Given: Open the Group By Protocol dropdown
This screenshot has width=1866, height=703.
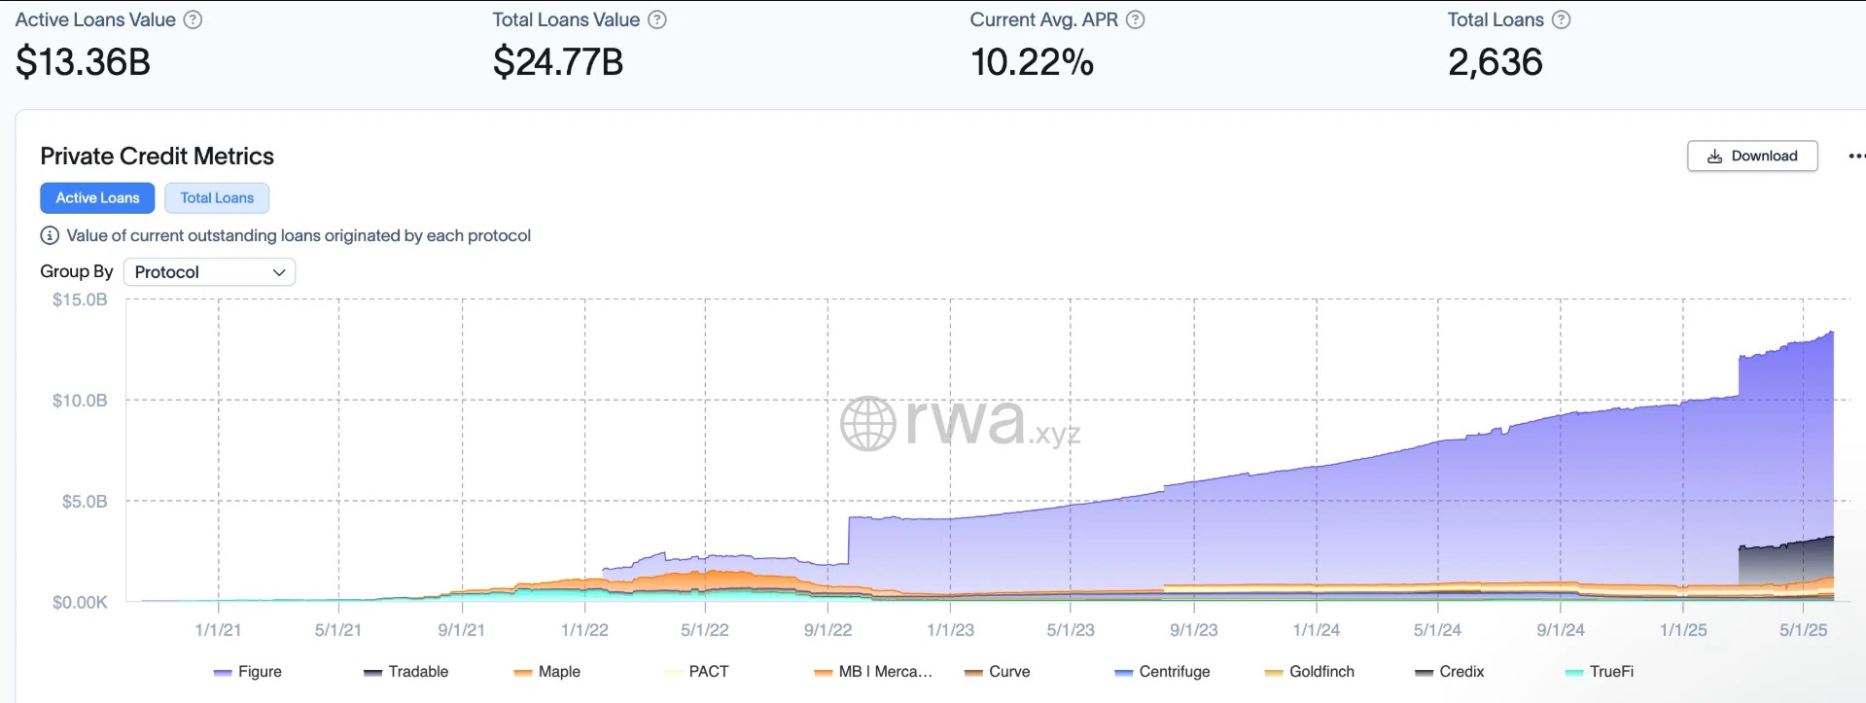Looking at the screenshot, I should [209, 272].
